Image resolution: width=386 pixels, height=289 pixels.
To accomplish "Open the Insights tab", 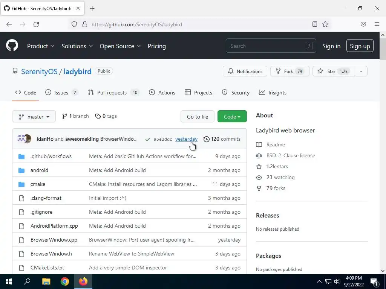I will click(273, 93).
